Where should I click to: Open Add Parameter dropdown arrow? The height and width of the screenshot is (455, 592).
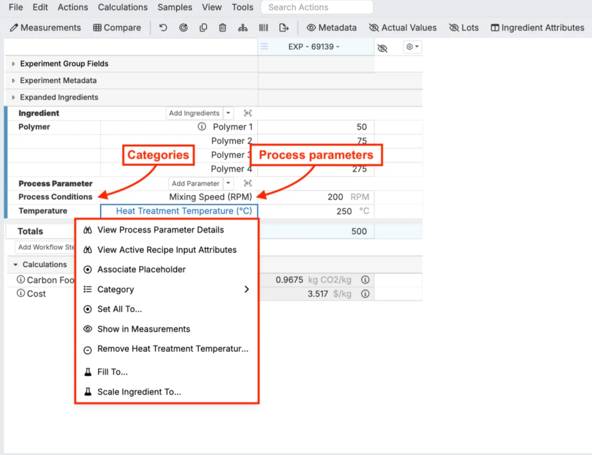coord(228,183)
